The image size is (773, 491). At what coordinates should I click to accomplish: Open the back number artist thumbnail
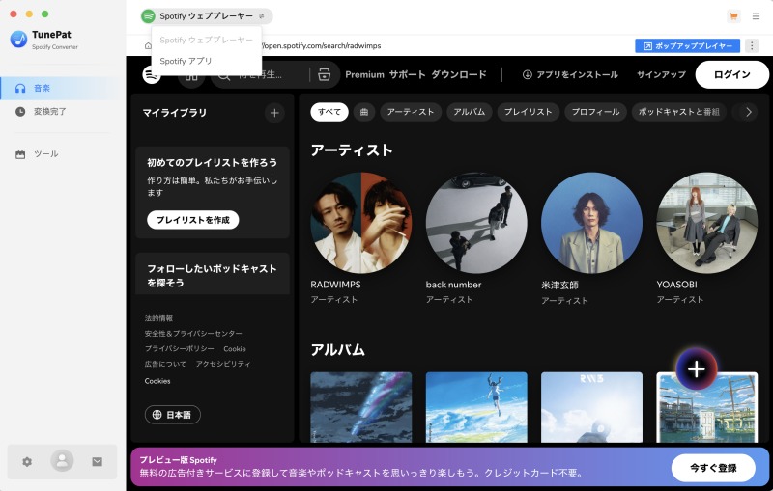[476, 223]
